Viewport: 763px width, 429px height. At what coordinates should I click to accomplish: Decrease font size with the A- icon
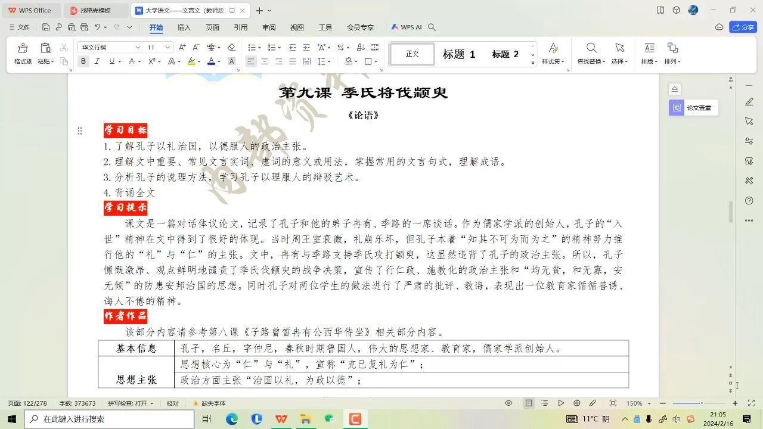[196, 47]
